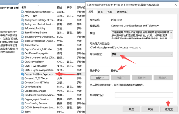The height and width of the screenshot is (114, 179).
Task: Click the 启动(S) button
Action: [100, 77]
